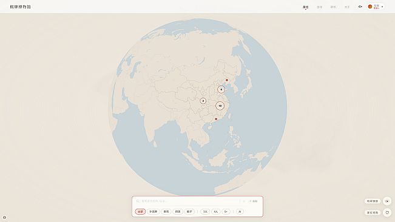Focus the search input field
Image resolution: width=395 pixels, height=222 pixels.
pyautogui.click(x=190, y=201)
